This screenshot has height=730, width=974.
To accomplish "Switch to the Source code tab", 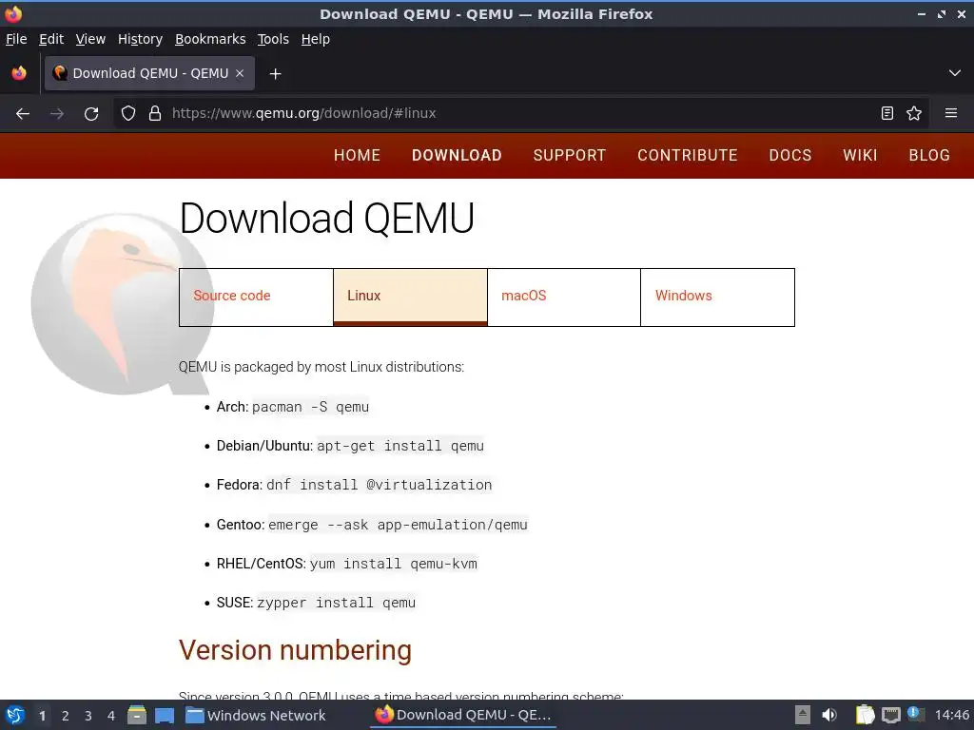I will [256, 298].
